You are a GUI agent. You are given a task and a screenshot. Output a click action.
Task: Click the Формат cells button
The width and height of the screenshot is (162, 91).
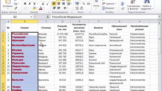tap(109, 8)
